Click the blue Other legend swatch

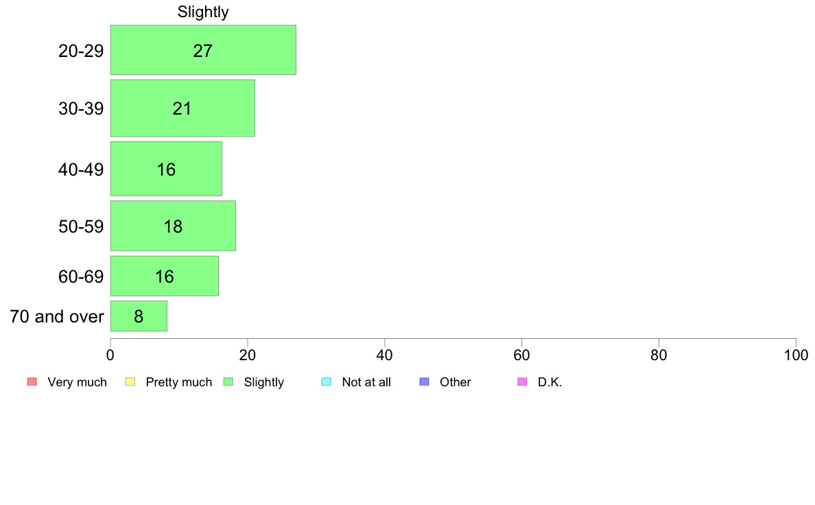(425, 381)
